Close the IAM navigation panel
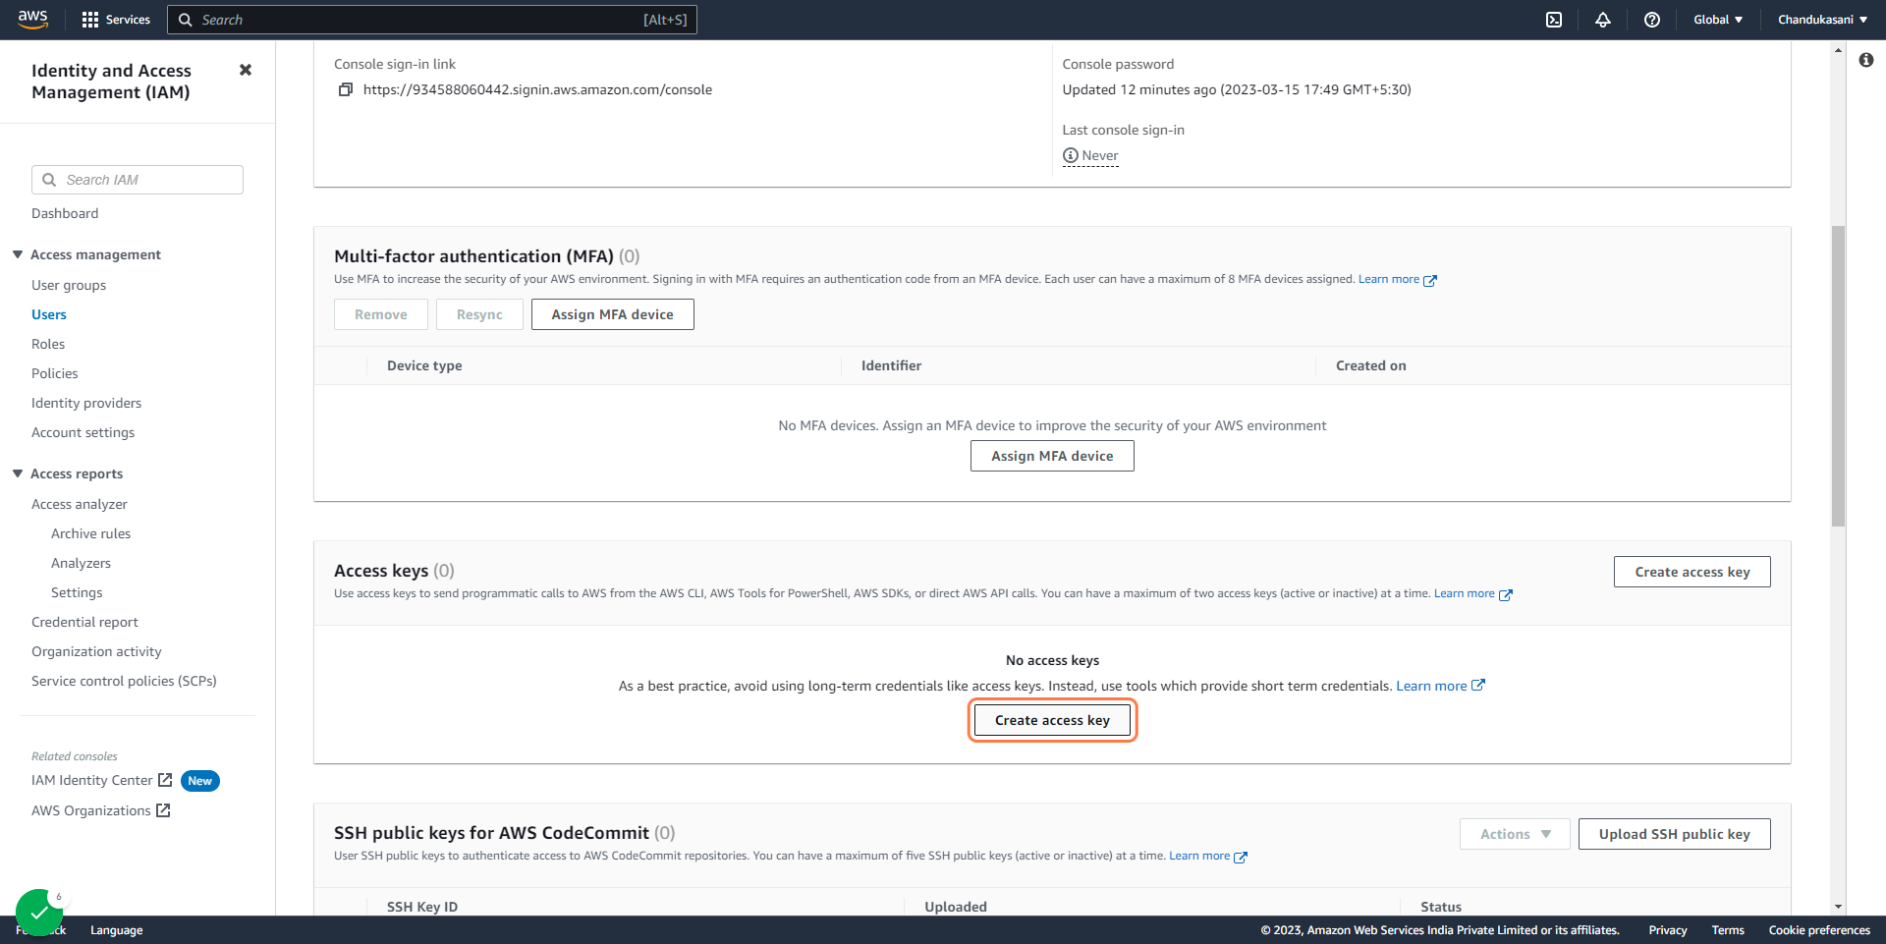Viewport: 1886px width, 944px height. [x=246, y=70]
